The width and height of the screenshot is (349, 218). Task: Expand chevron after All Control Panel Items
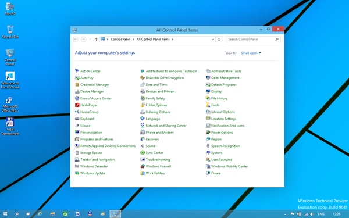point(173,40)
